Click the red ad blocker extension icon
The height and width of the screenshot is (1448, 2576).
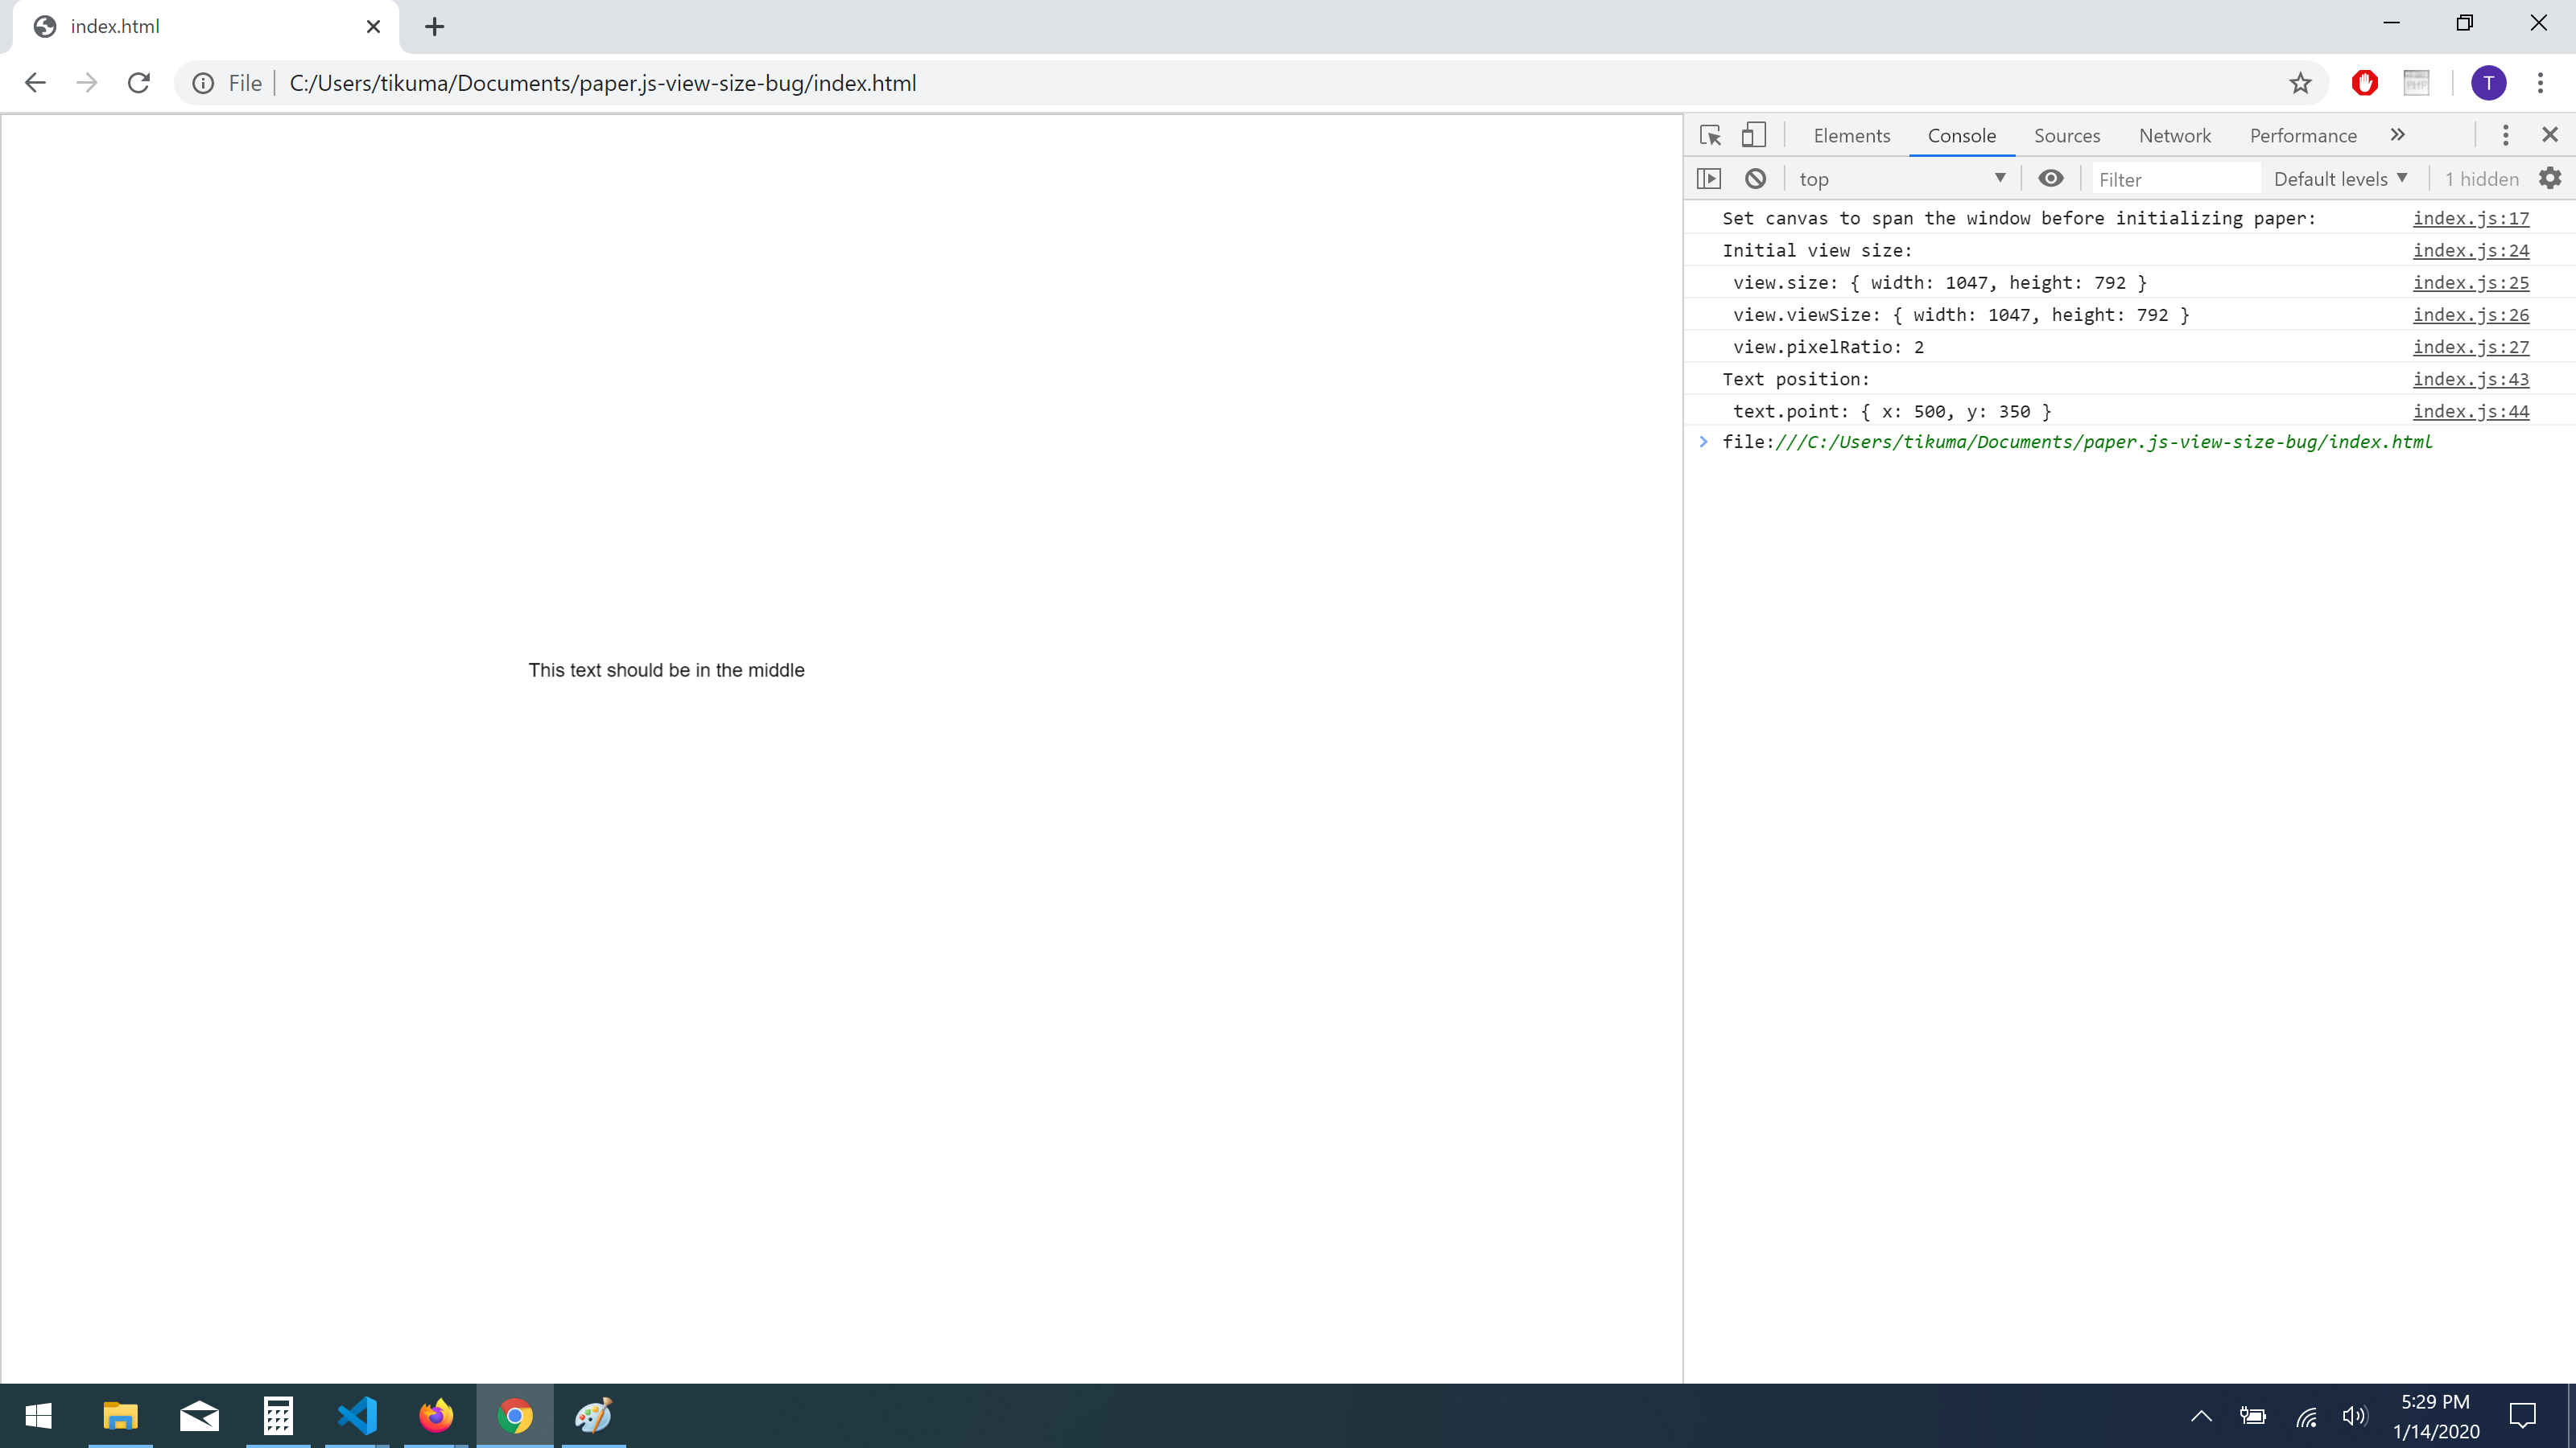pos(2365,83)
